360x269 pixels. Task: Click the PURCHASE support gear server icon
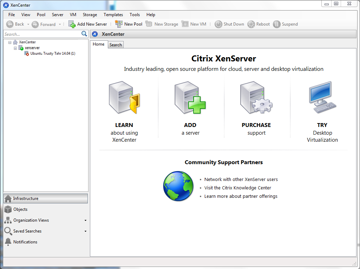coord(256,97)
